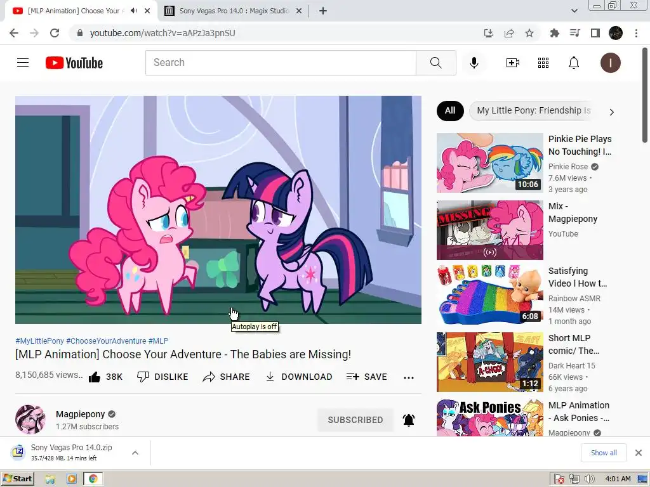Like the video with thumbs-up icon

click(95, 377)
